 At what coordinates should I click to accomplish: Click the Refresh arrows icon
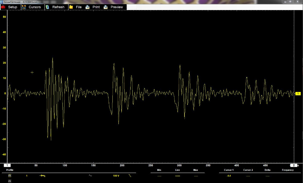click(47, 7)
